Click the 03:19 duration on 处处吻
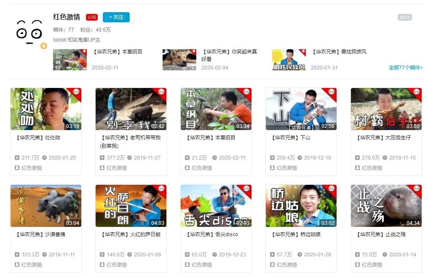428x277 pixels. pyautogui.click(x=72, y=126)
